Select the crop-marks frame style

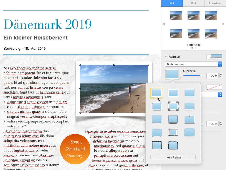(x=173, y=132)
